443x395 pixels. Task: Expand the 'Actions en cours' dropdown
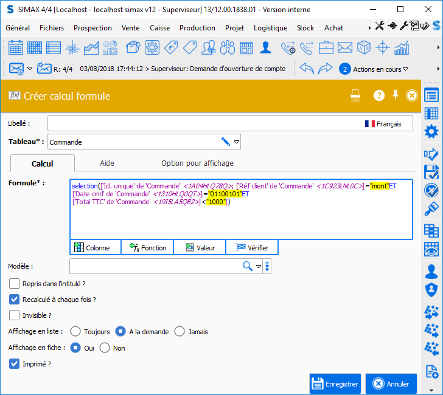coord(405,69)
